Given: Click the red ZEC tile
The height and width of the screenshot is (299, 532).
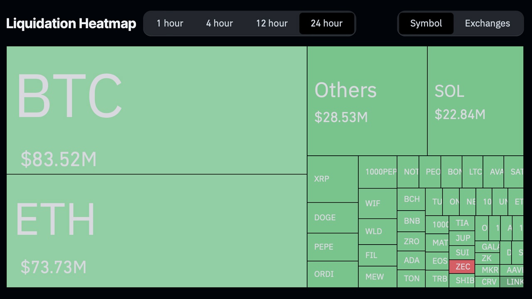Looking at the screenshot, I should [x=462, y=267].
